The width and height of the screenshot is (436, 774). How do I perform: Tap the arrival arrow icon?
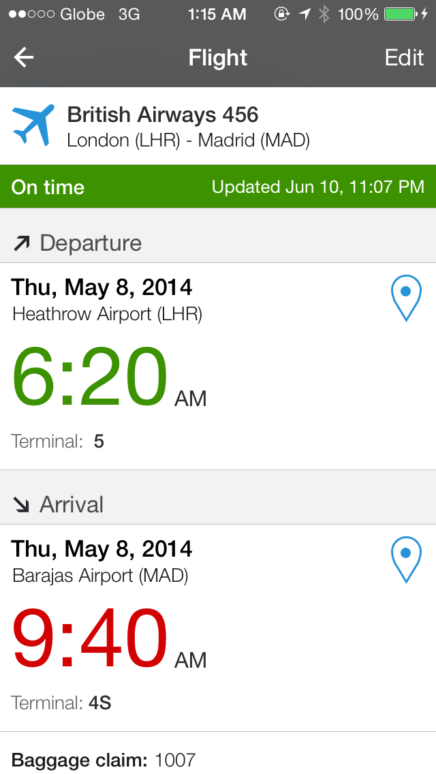(22, 505)
